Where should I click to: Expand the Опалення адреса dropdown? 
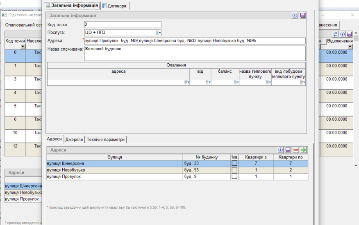pos(187,82)
